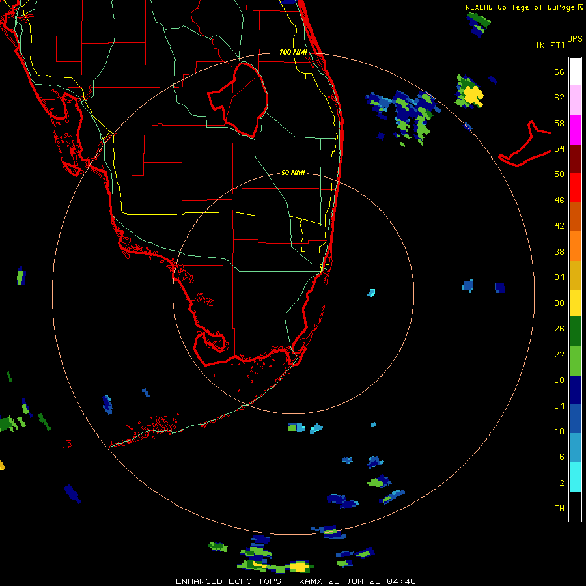Click the legend value '66'

point(559,72)
